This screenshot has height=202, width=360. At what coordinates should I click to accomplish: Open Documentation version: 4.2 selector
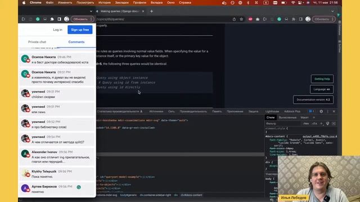(313, 100)
